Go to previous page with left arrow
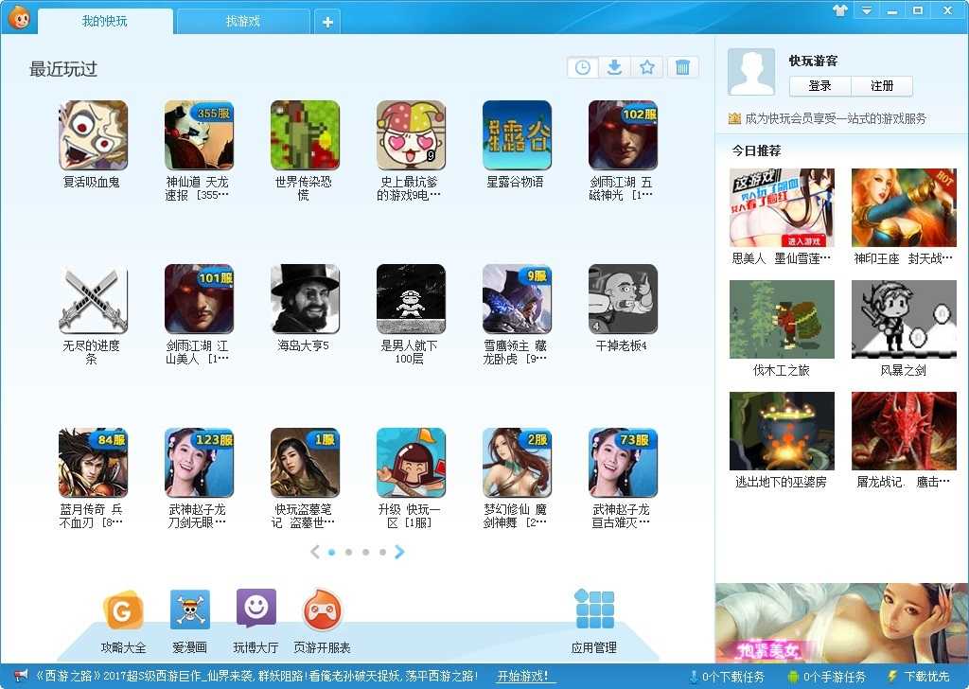The image size is (969, 689). point(314,551)
